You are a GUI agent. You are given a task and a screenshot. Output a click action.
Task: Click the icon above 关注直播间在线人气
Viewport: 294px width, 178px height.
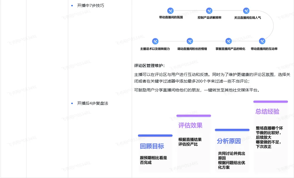246,11
